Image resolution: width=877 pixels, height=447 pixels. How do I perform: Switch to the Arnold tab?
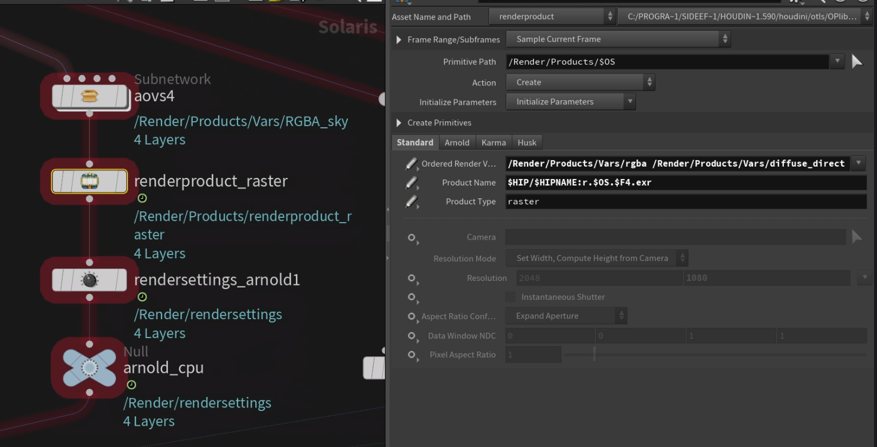point(457,142)
